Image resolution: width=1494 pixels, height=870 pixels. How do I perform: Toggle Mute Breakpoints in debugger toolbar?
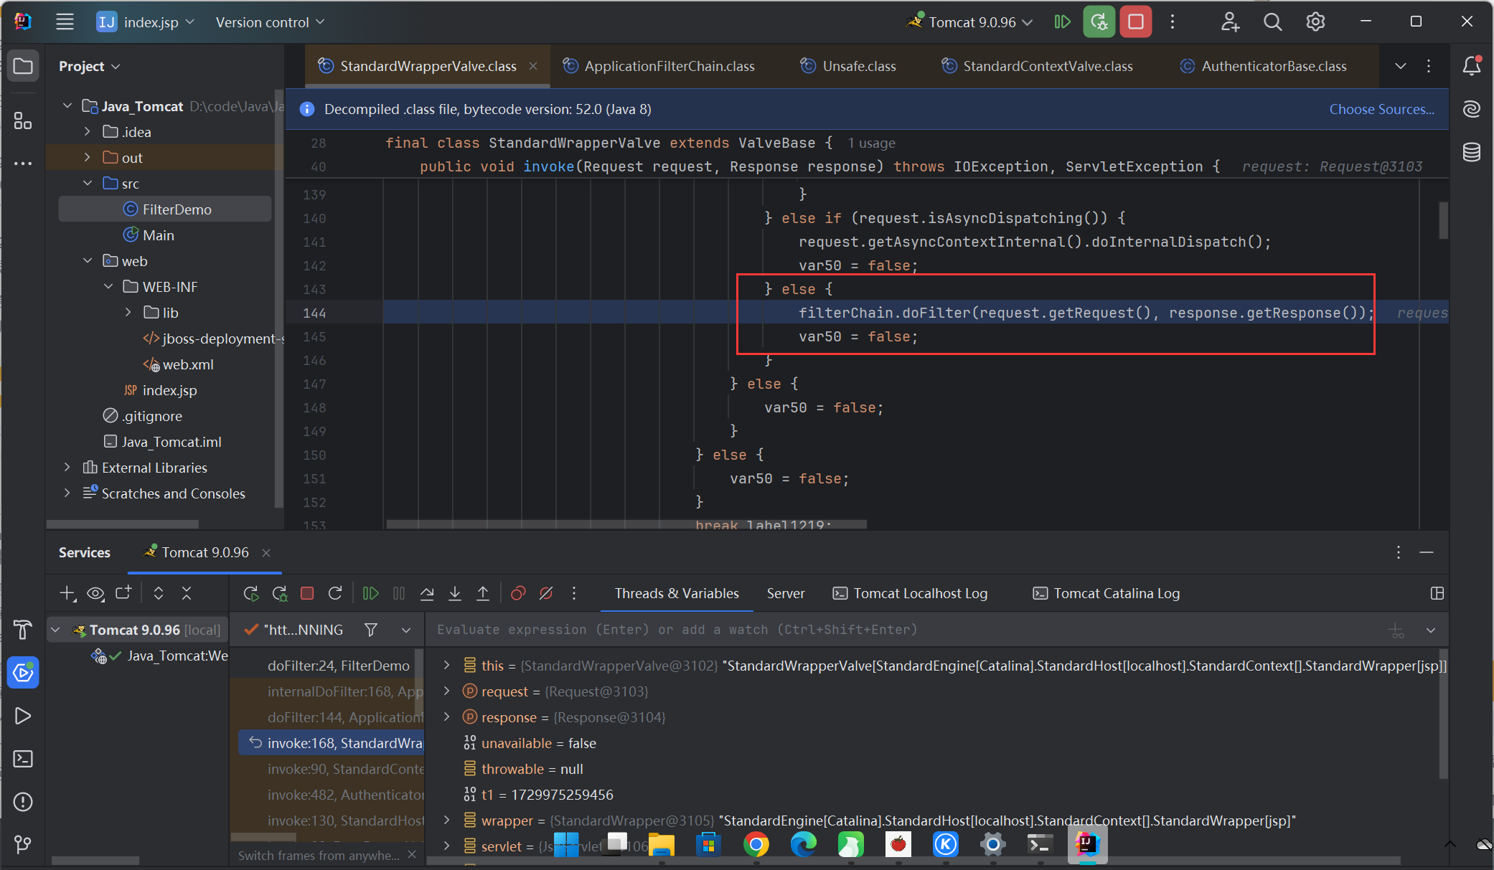(546, 593)
